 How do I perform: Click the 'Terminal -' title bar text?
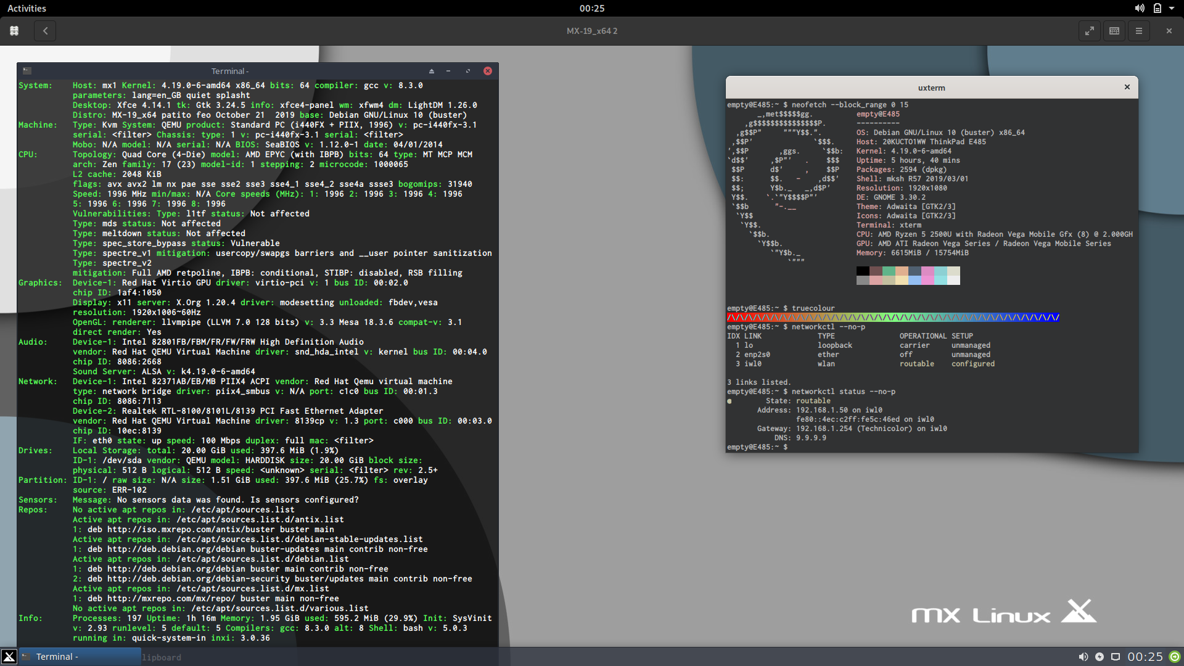tap(230, 71)
